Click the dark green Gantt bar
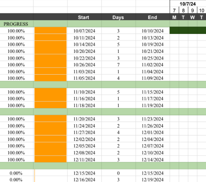This screenshot has width=206, height=182. [x=188, y=30]
